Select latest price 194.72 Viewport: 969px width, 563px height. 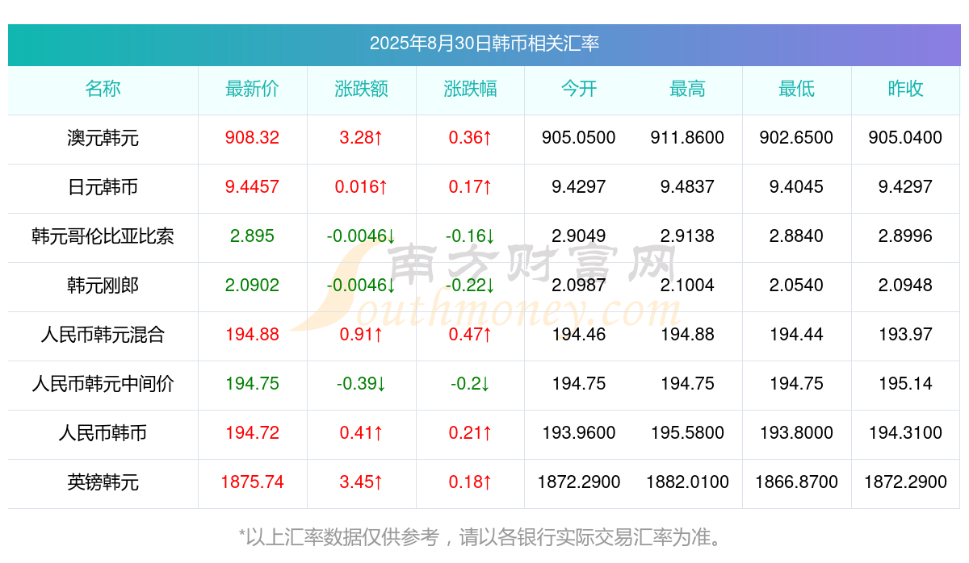pyautogui.click(x=253, y=433)
